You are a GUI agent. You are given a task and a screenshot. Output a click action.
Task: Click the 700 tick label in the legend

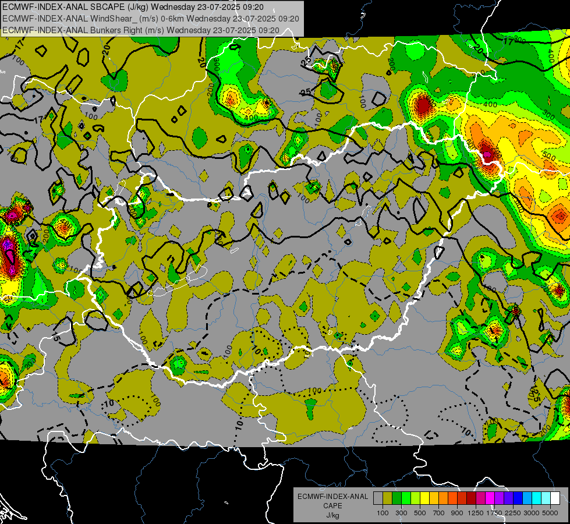(439, 513)
